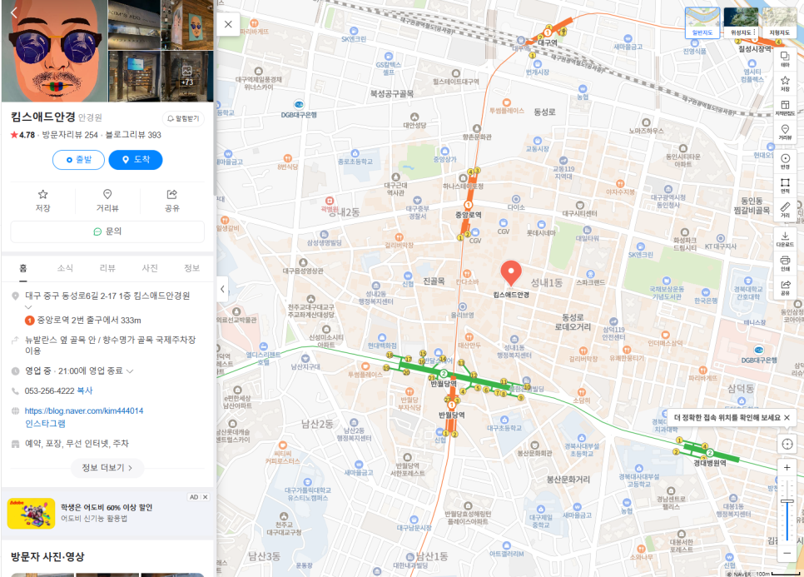Click 알림받기 notification button
Screen dimensions: 804x577
183,118
